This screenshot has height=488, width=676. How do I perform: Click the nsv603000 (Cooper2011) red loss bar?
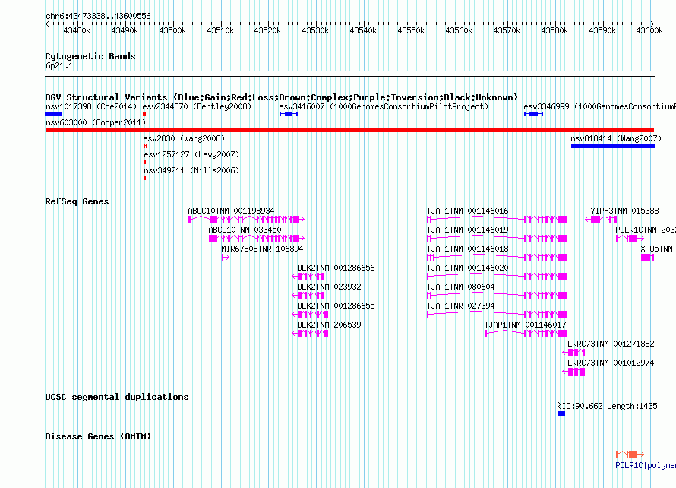coord(349,130)
